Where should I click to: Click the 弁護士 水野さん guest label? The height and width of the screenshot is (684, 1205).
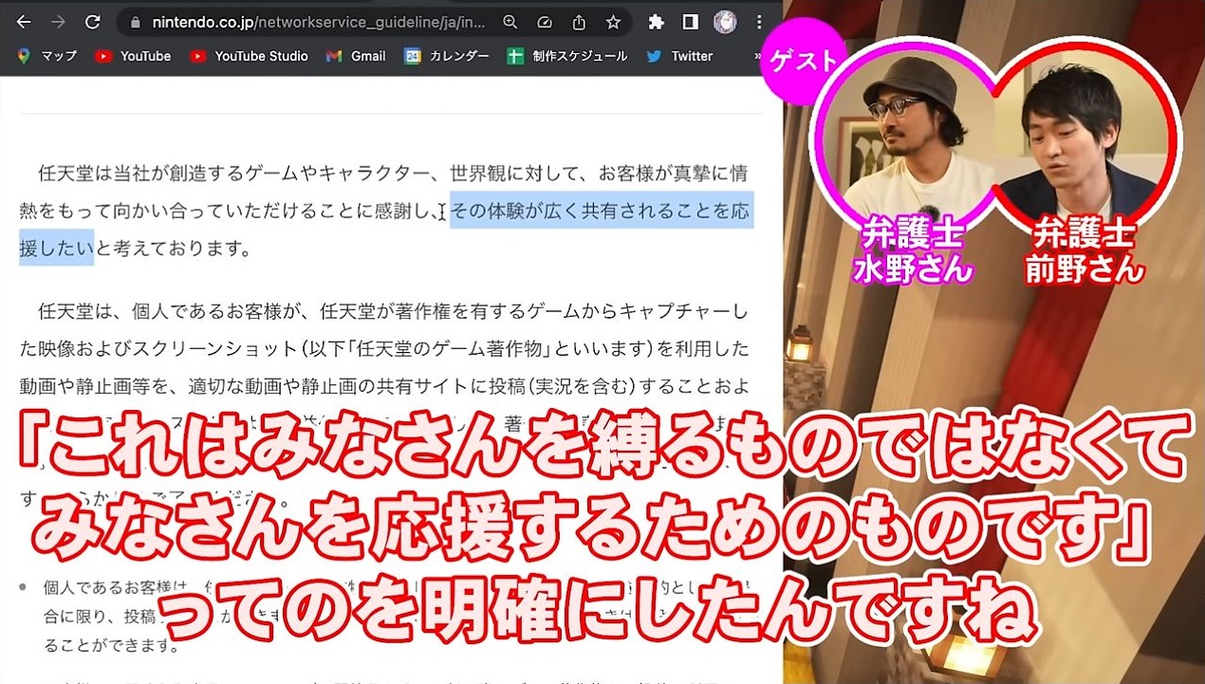(x=912, y=250)
